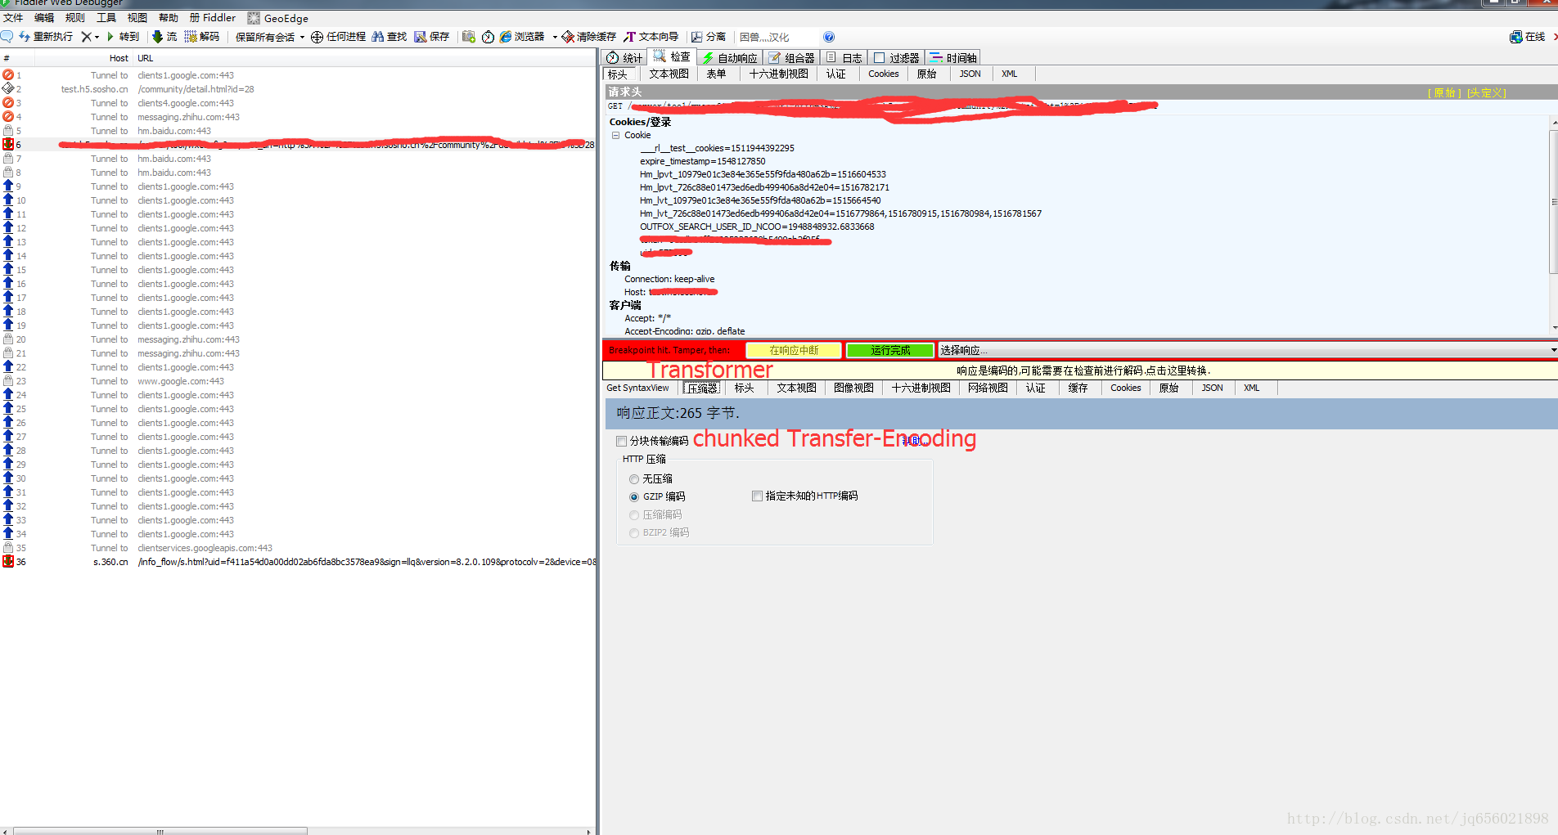
Task: Click the Replay (重新执行) toolbar button
Action: point(46,37)
